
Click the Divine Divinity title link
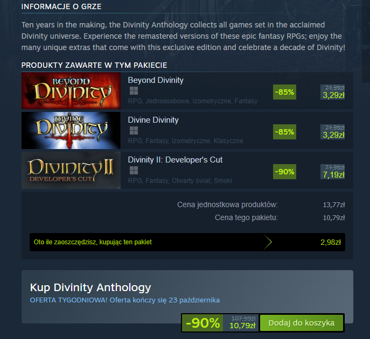[x=153, y=120]
